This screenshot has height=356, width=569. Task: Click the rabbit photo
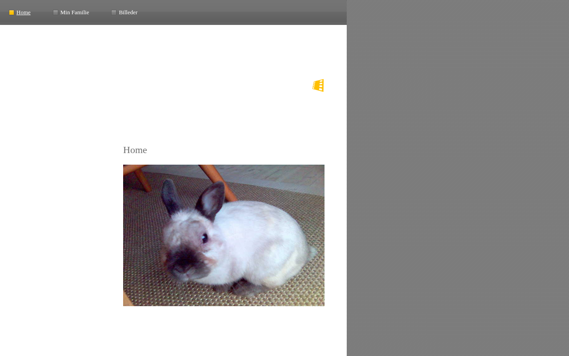224,235
